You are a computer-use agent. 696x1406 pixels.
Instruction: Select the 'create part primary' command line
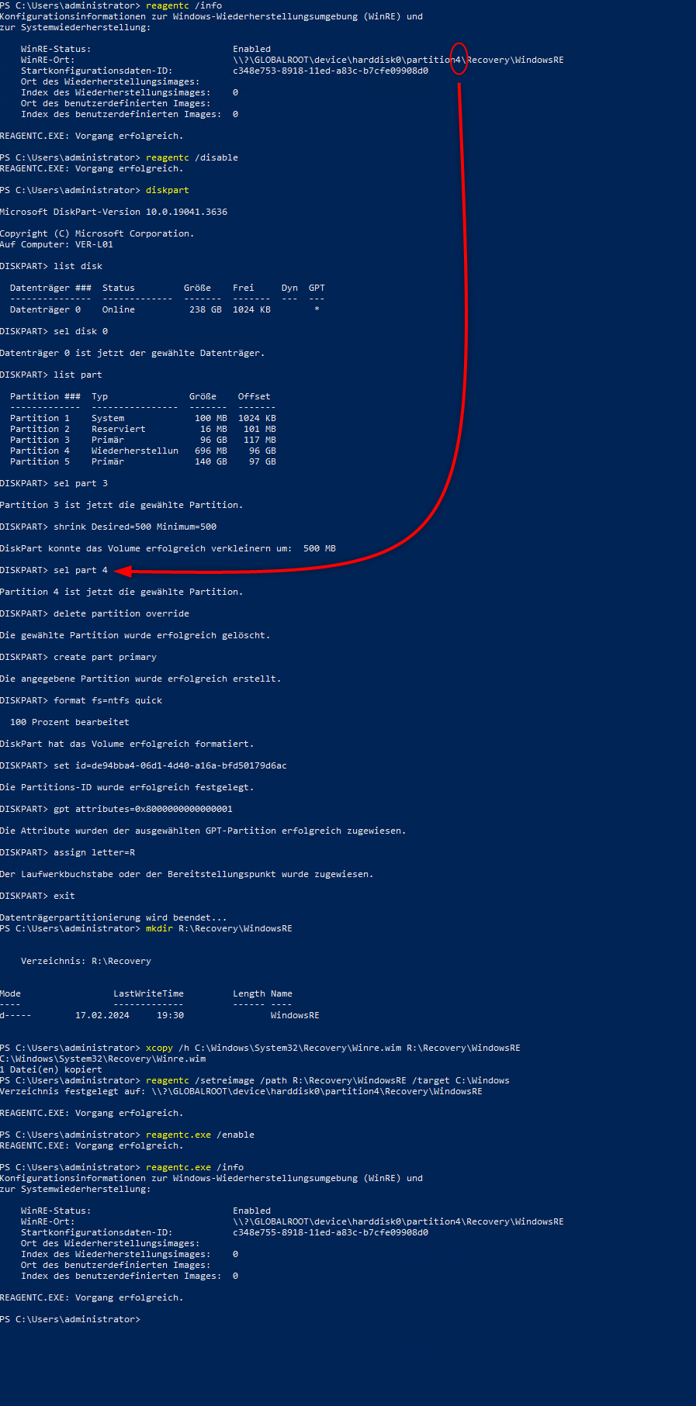pos(105,657)
